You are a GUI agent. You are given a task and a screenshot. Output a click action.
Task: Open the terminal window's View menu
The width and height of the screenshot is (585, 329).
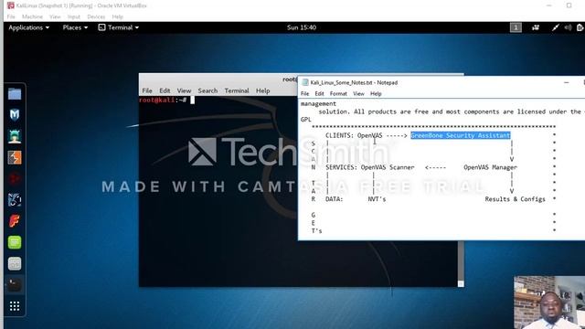click(184, 90)
